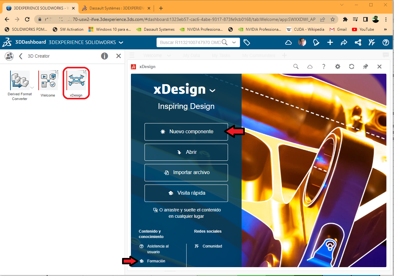Toggle the pin on the xDesign widget
394x276 pixels.
pos(366,66)
